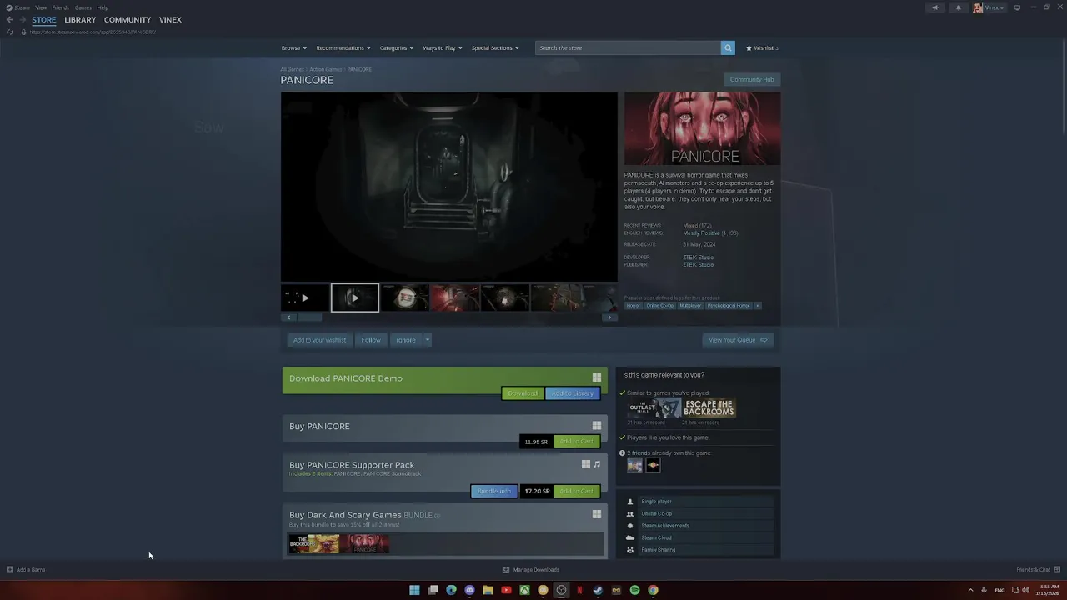Click the media strip scrollbar handle
The height and width of the screenshot is (600, 1067).
(310, 317)
